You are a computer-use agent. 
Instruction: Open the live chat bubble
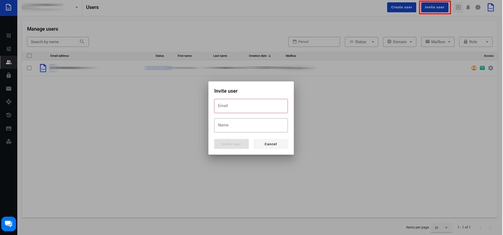pyautogui.click(x=8, y=224)
